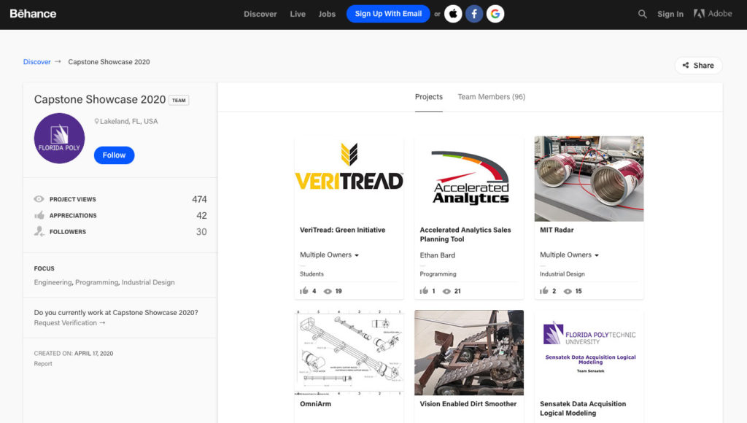This screenshot has height=423, width=747.
Task: Click the Report link
Action: click(43, 363)
